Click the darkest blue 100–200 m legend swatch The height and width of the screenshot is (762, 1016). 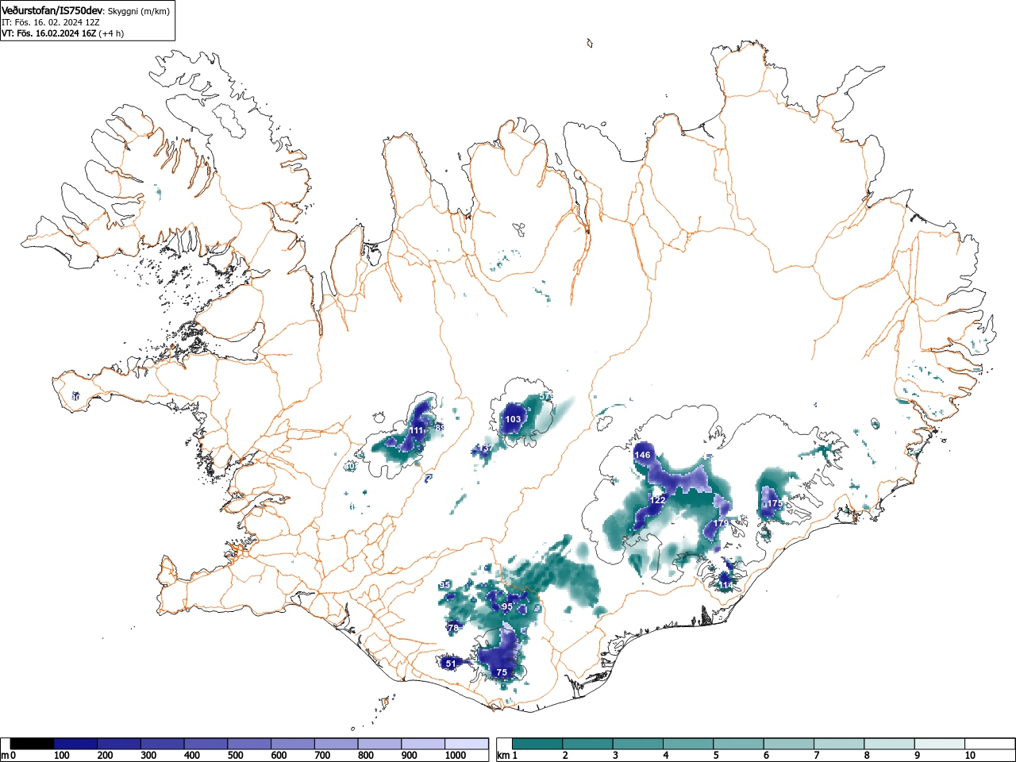click(x=75, y=744)
